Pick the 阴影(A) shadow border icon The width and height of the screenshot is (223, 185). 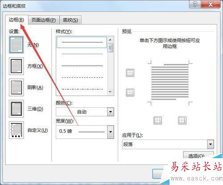click(x=17, y=87)
